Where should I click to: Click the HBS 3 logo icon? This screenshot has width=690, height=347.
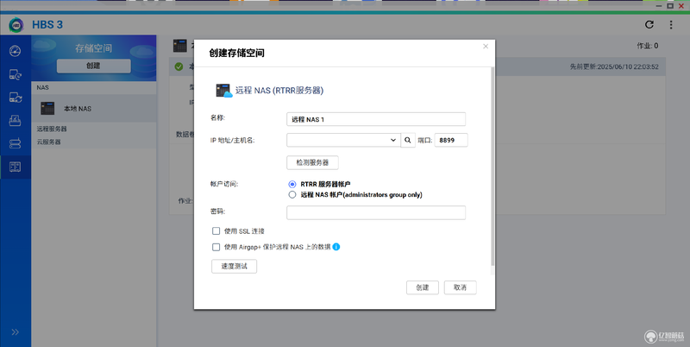click(16, 25)
